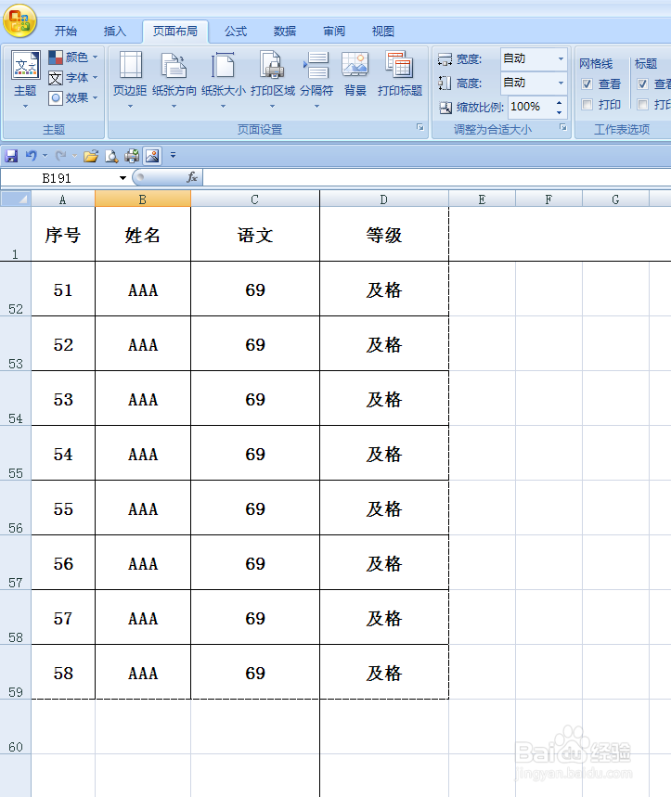Screen dimensions: 671x797
Task: Click the Save icon in quick toolbar
Action: (11, 156)
